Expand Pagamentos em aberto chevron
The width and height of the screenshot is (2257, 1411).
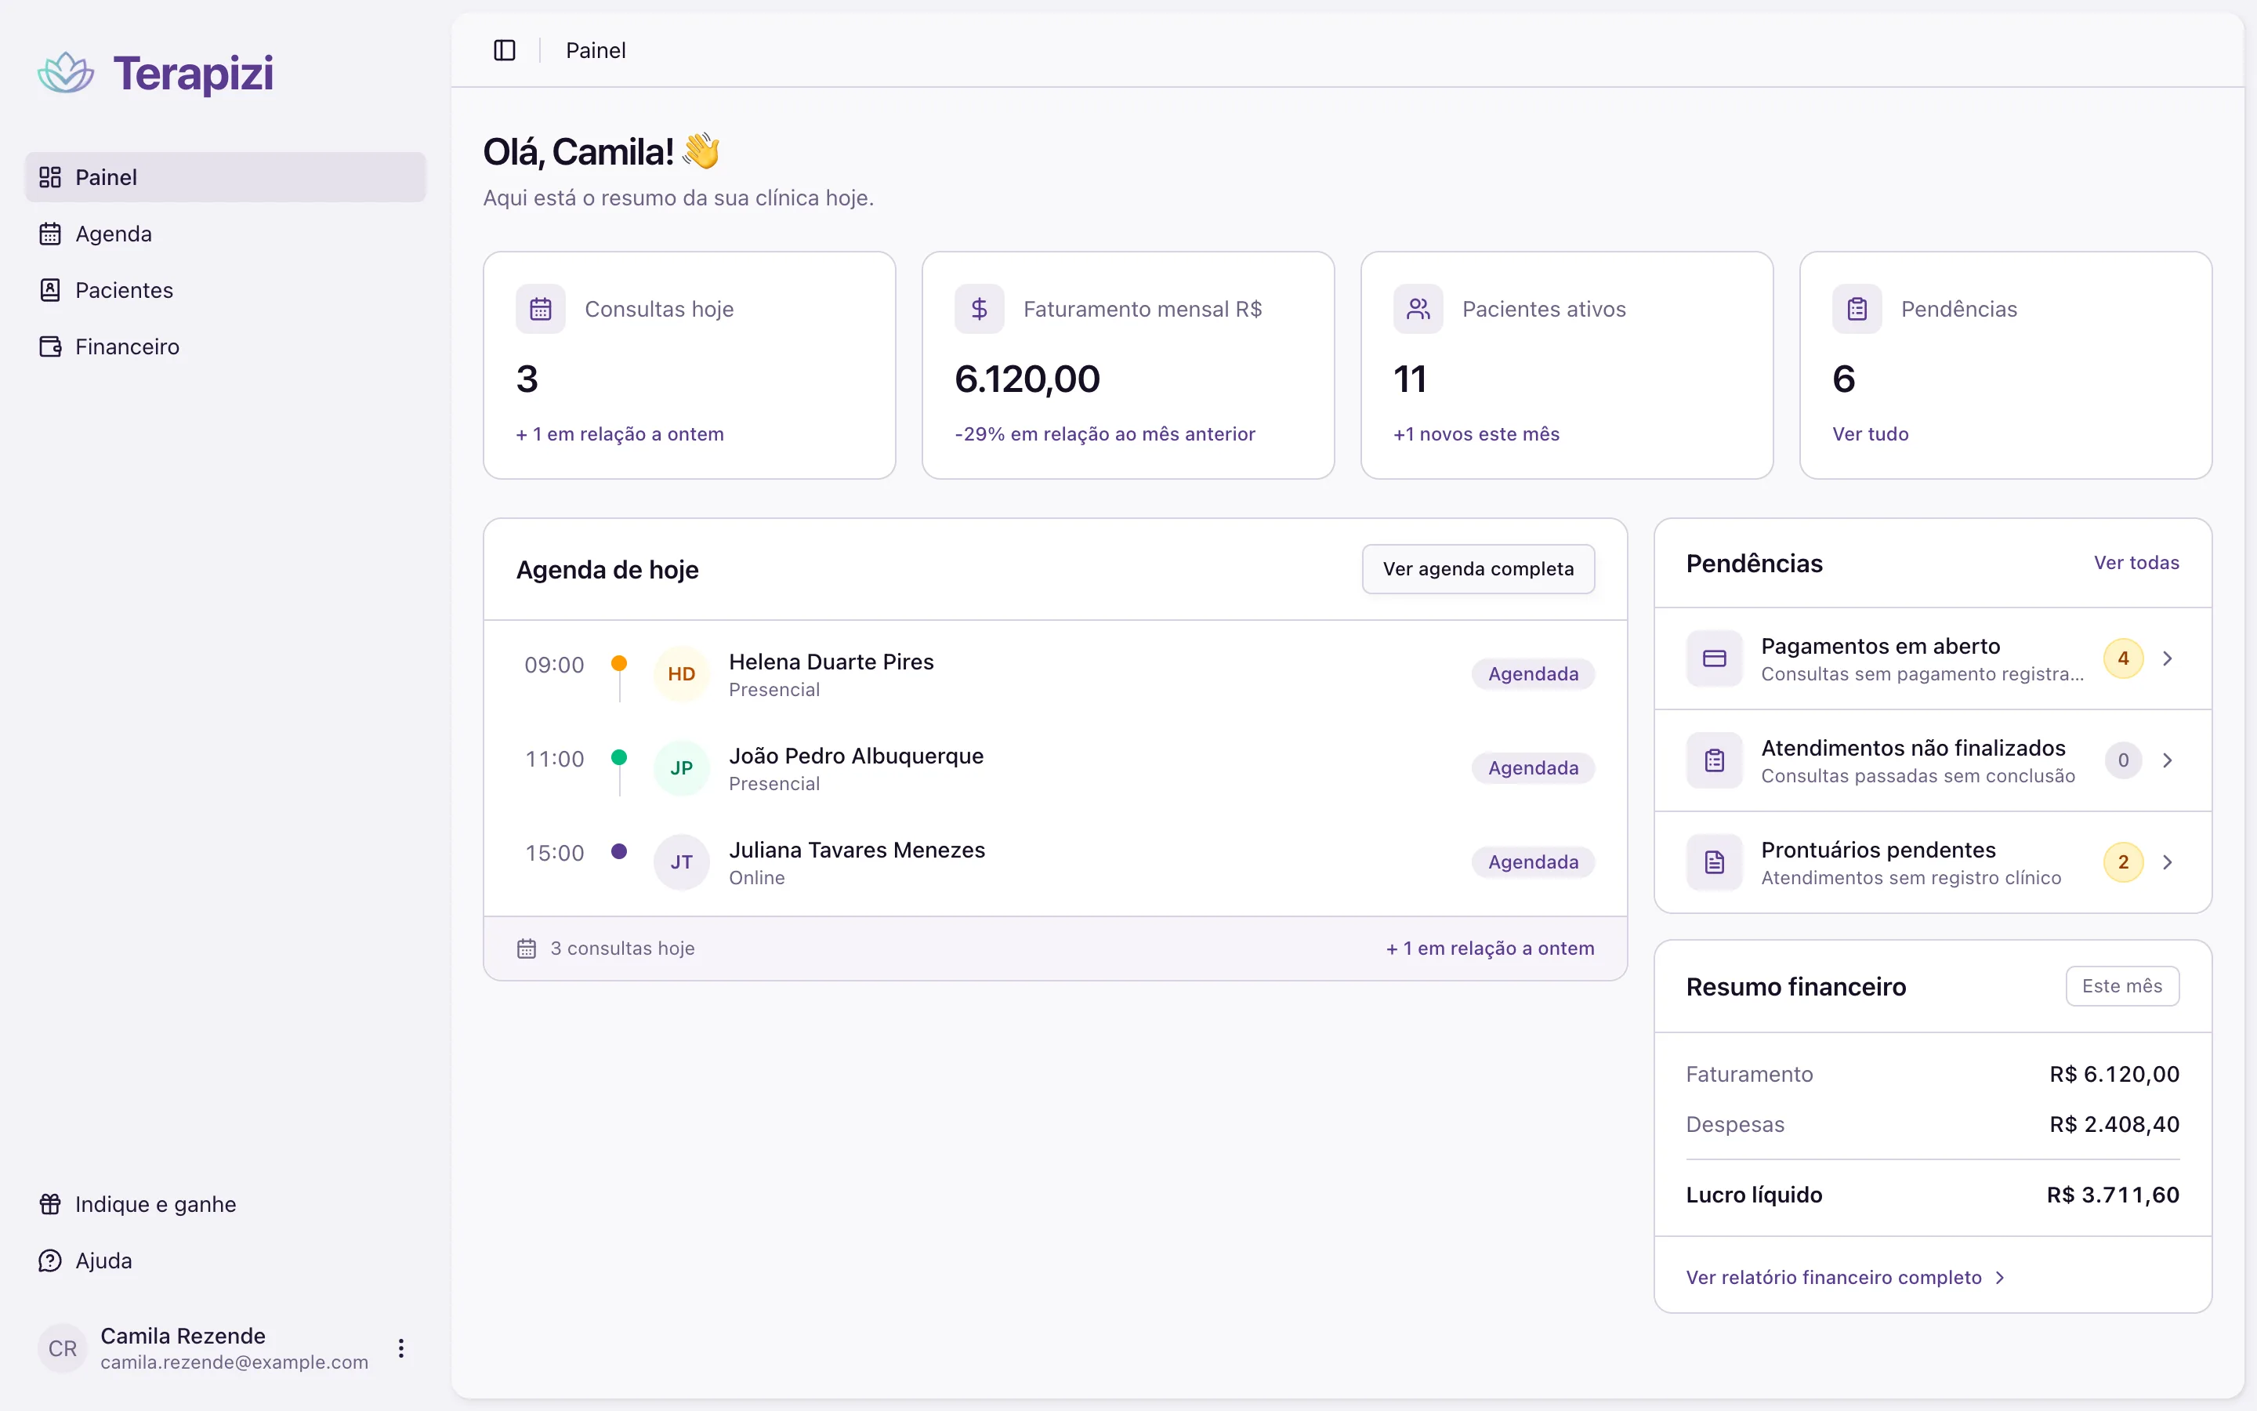coord(2168,658)
